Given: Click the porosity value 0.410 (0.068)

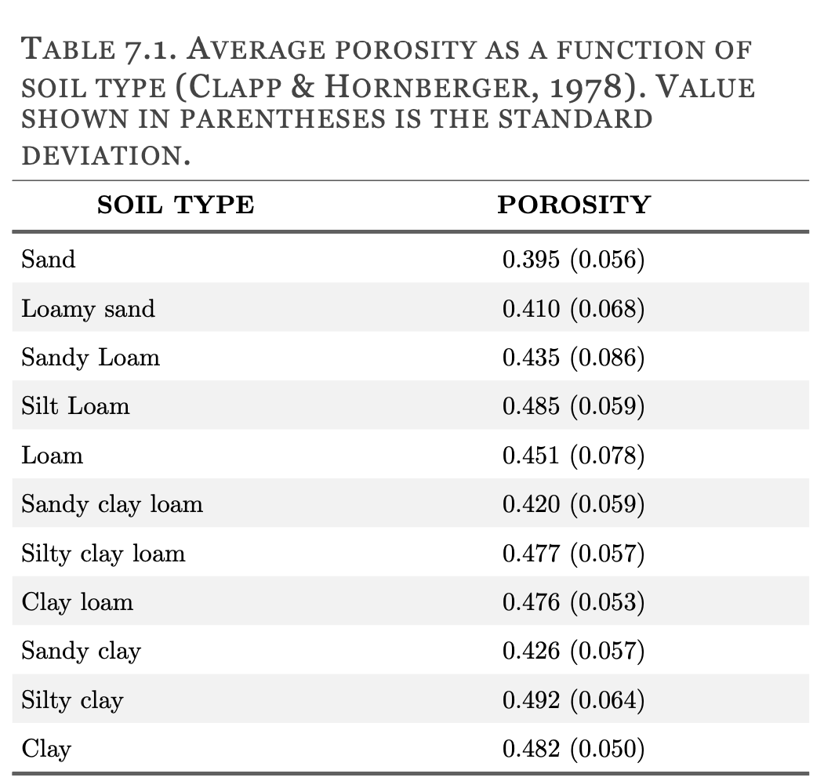Looking at the screenshot, I should 573,309.
